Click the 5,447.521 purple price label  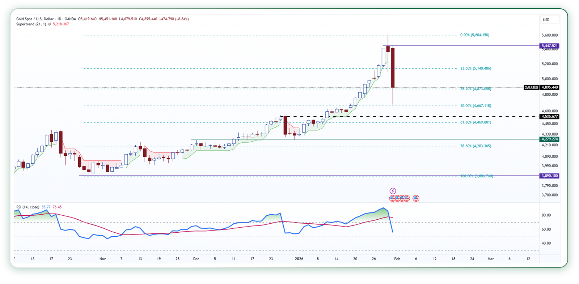tap(549, 46)
